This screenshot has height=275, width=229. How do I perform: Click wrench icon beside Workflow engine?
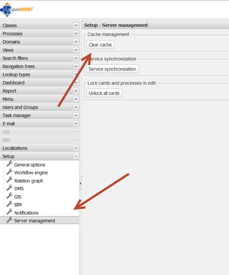[9, 172]
